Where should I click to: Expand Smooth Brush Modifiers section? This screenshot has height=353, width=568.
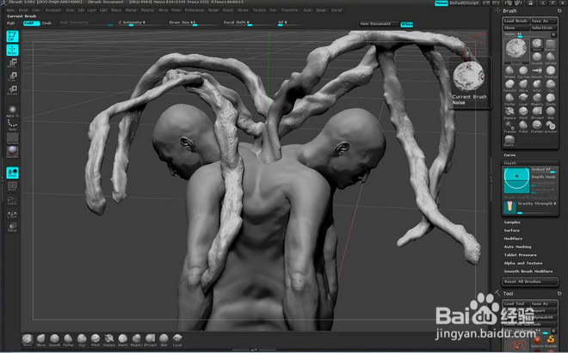[x=528, y=271]
